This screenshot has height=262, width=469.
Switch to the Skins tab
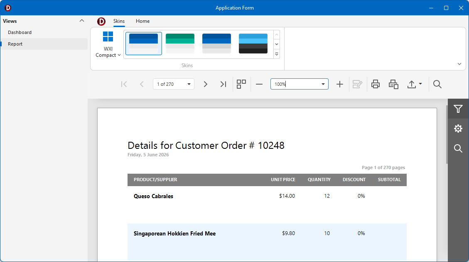click(119, 21)
